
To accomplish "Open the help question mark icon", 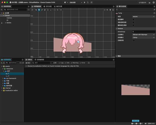I will point(153,2).
